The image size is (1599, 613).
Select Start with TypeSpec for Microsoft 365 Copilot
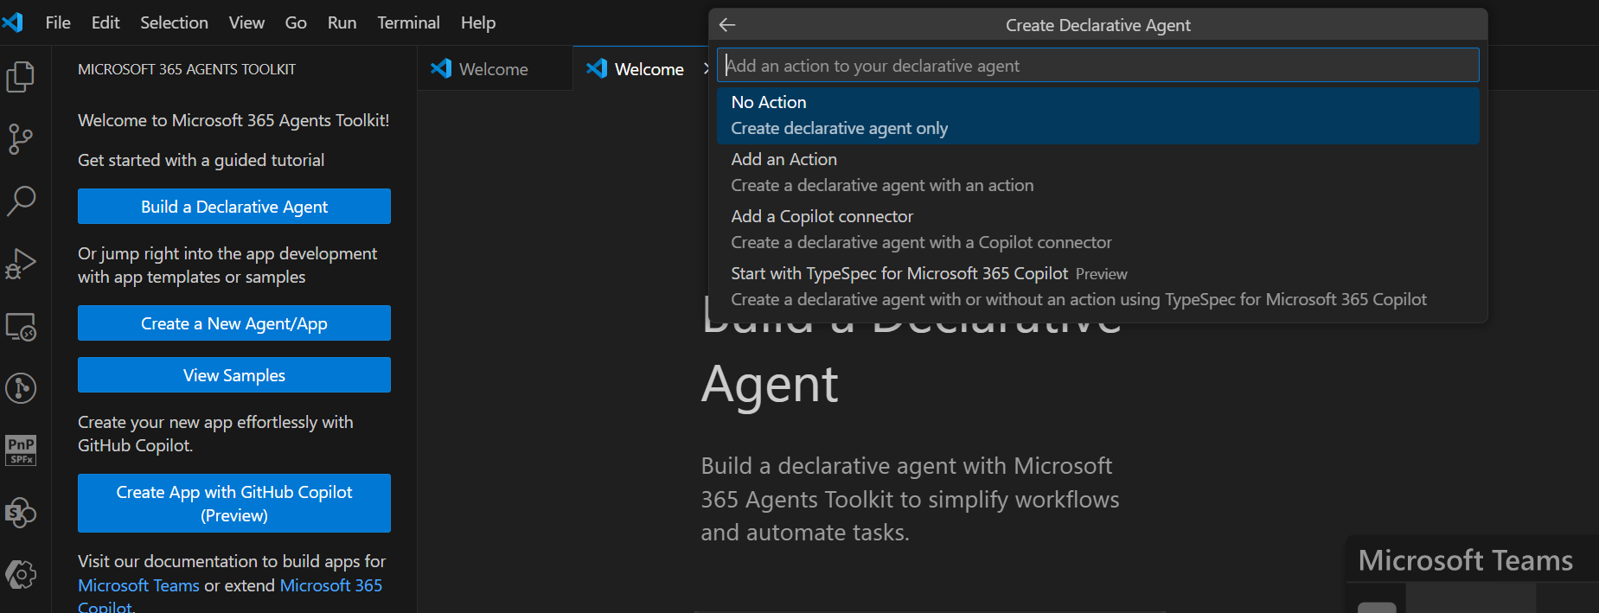pos(1097,286)
